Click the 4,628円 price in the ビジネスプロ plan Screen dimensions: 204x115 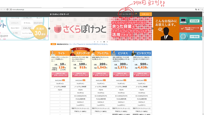(x=143, y=68)
